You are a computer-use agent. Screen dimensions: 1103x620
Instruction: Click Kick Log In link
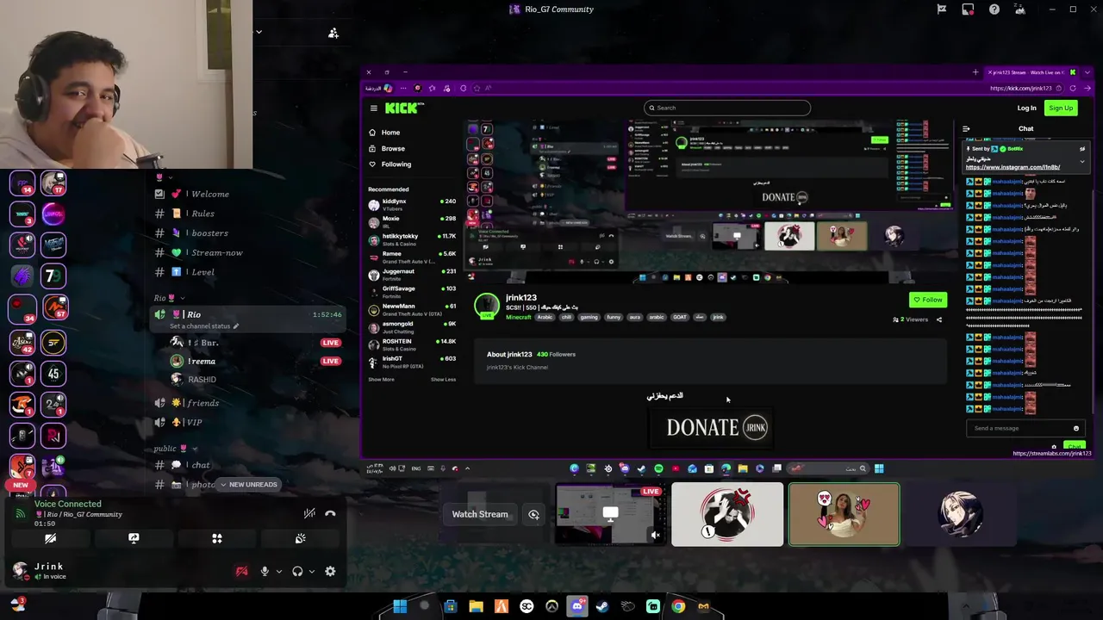pyautogui.click(x=1026, y=108)
